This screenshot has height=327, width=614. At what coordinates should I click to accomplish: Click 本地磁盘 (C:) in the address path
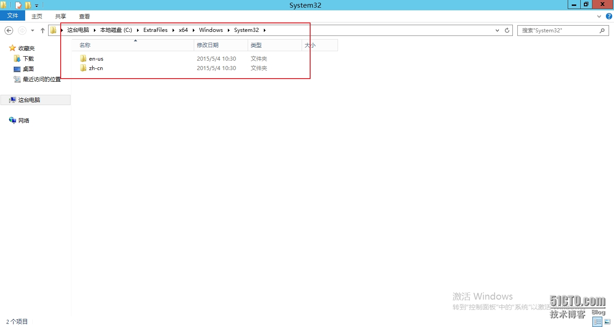click(x=116, y=30)
